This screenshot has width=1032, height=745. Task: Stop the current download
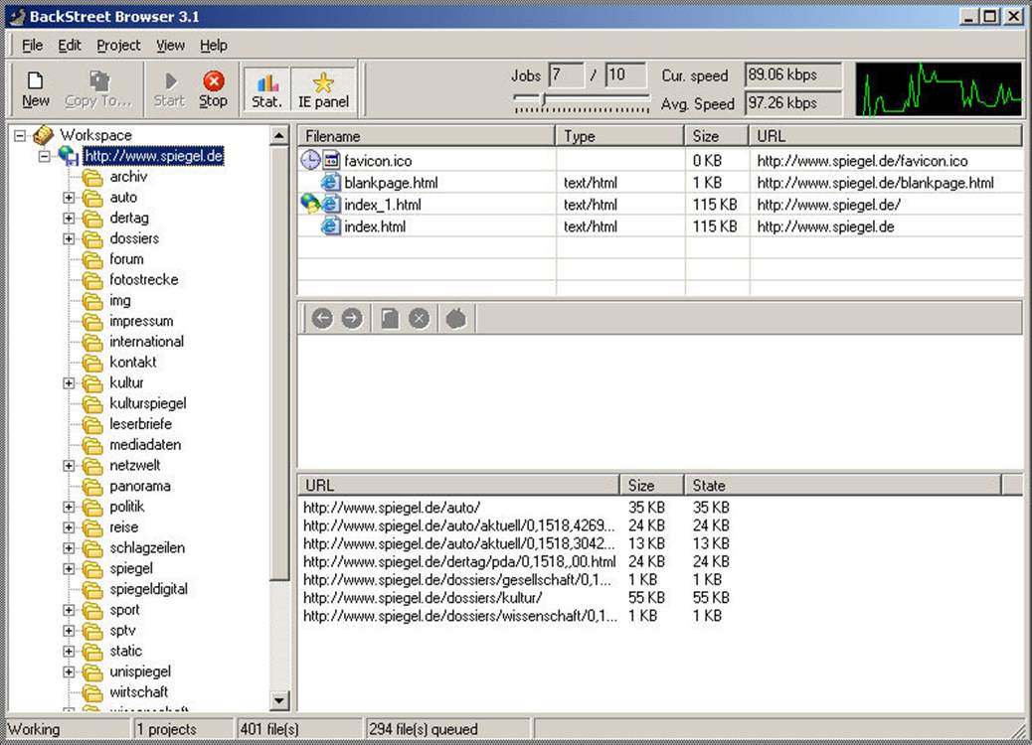tap(213, 90)
